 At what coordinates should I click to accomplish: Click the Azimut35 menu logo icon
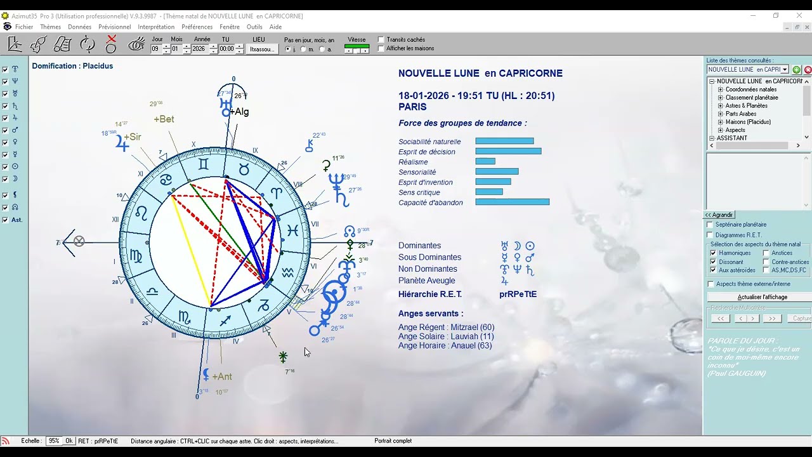click(7, 27)
